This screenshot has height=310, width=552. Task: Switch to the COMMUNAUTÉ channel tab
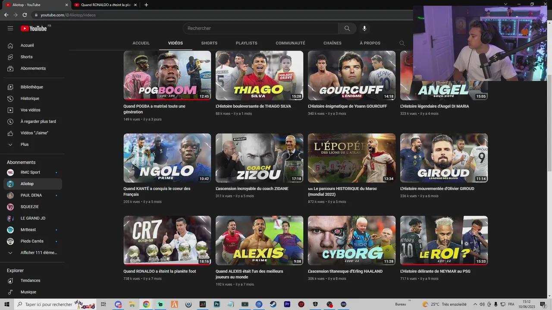pyautogui.click(x=290, y=43)
